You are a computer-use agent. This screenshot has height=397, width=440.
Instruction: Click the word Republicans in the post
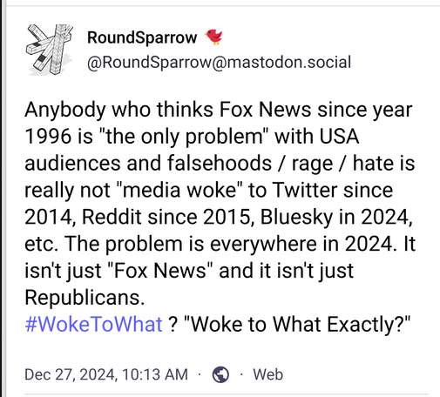(85, 298)
